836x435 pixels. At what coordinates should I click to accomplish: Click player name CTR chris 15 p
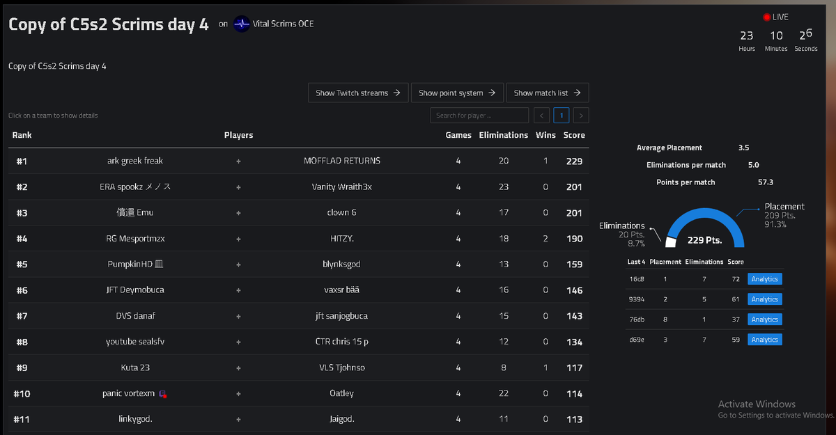pos(342,342)
